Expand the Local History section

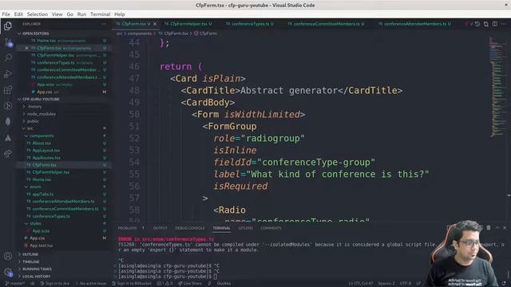64,277
